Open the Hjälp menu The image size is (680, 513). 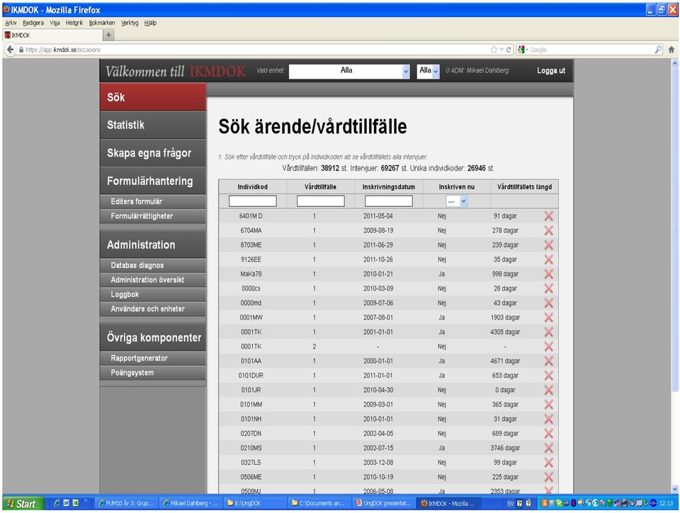[x=150, y=23]
